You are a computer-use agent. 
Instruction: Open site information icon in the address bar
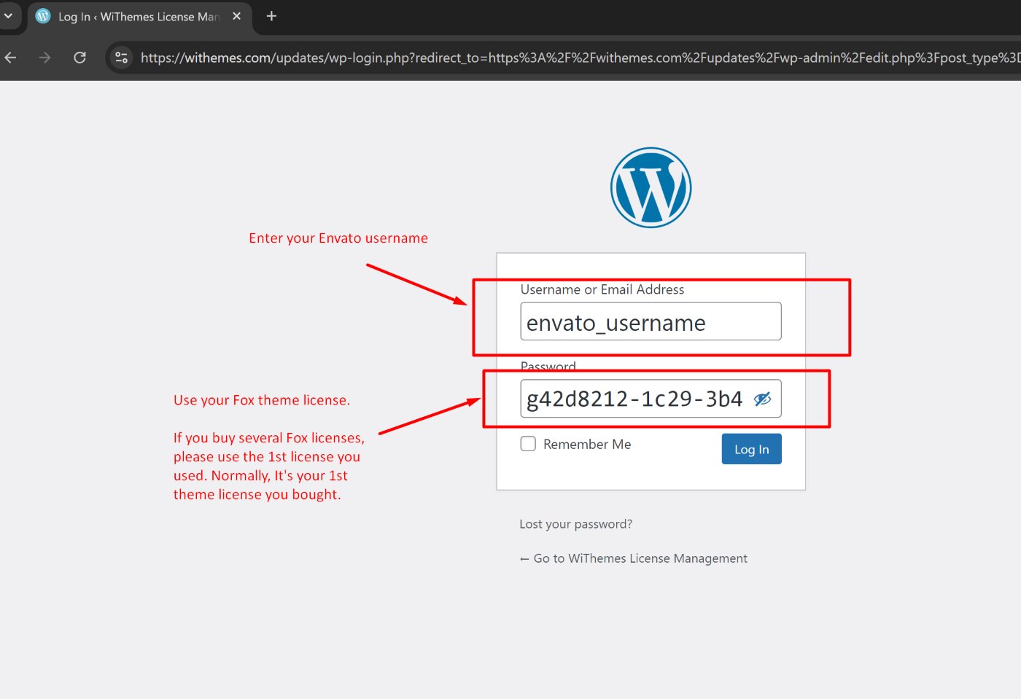click(x=122, y=58)
